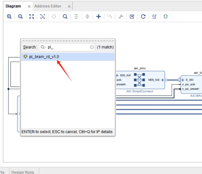Close the Address Editor tab
This screenshot has width=202, height=174.
coord(69,6)
